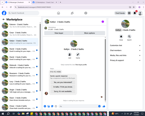145x116 pixels.
Task: Send 'In talks. I'll let you know.' response
Action: [63, 87]
